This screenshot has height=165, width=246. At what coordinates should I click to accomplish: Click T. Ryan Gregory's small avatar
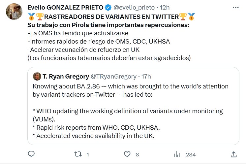37,76
